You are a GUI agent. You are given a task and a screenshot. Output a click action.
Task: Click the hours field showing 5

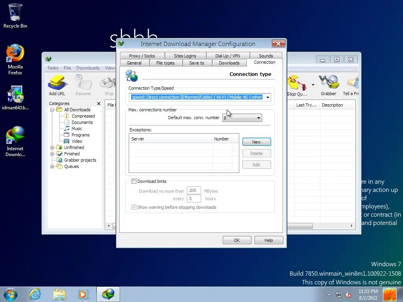click(194, 199)
